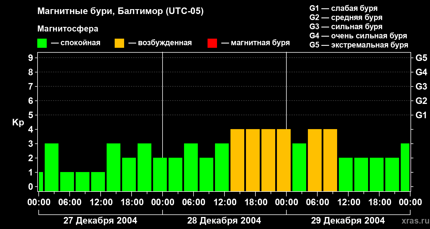Select the green bar between orange bars
The image size is (430, 229).
point(299,167)
